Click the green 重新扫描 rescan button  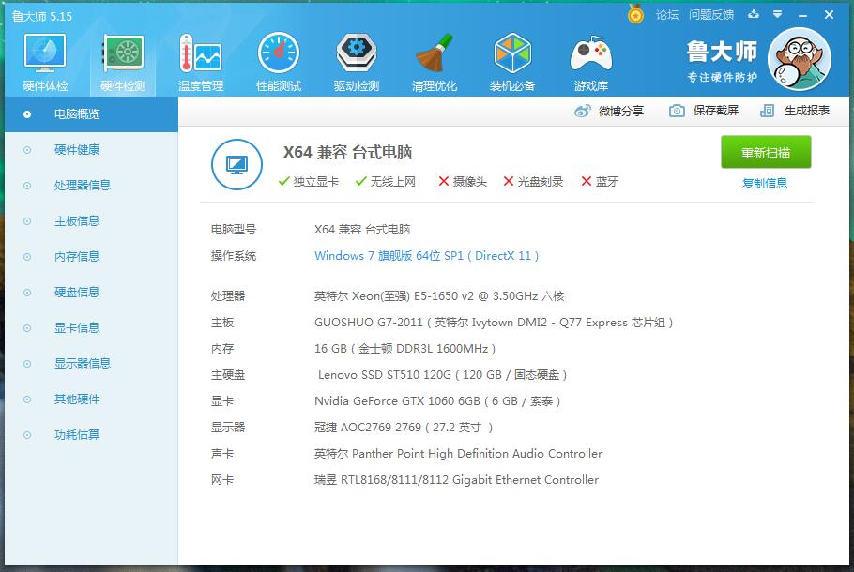tap(766, 152)
